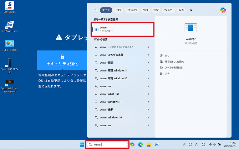239x149 pixels.
Task: Click 管理者として実行 in the details pane
Action: [175, 62]
